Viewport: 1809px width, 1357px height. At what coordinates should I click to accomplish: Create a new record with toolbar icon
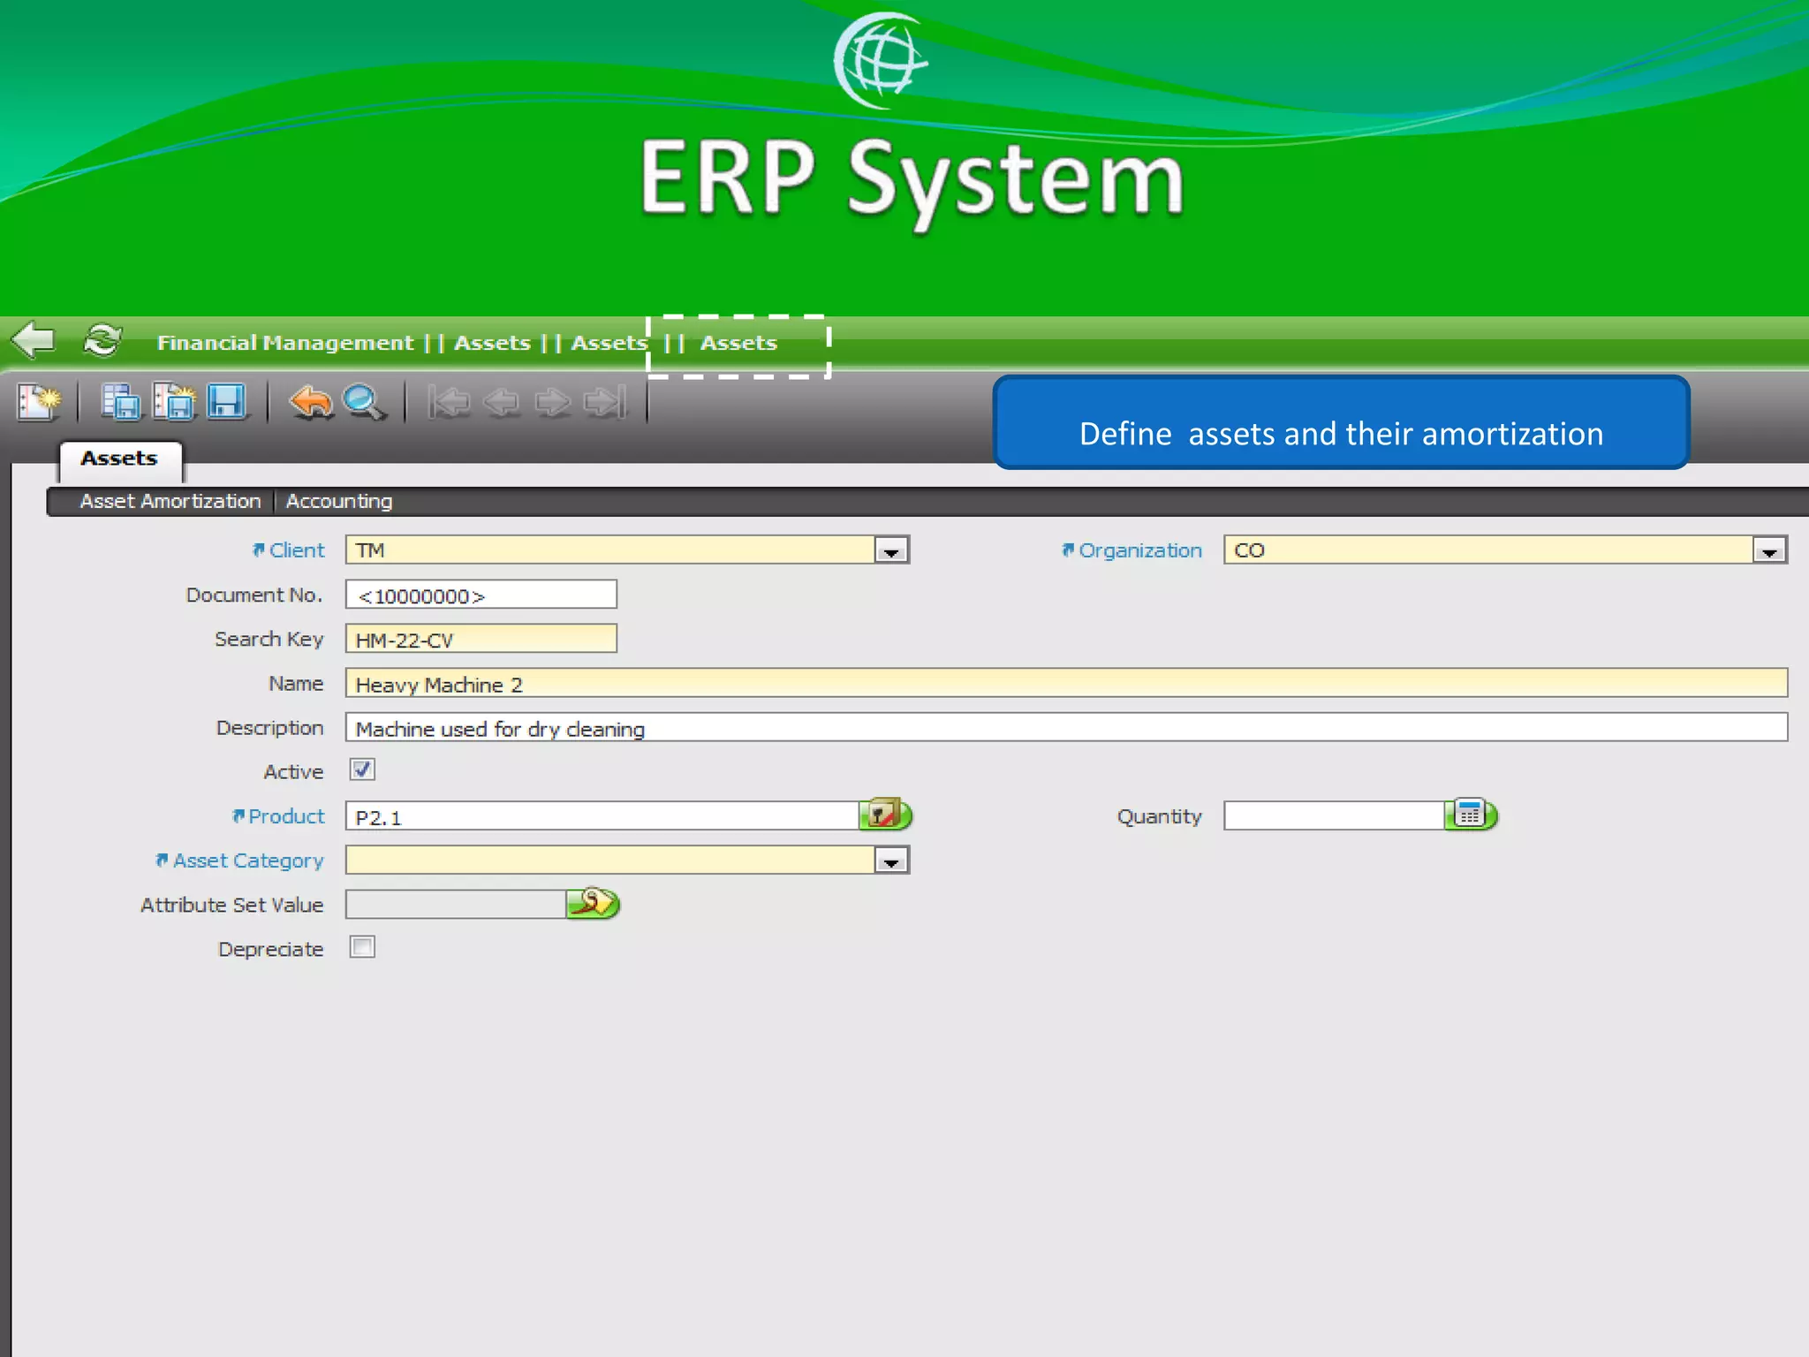38,402
